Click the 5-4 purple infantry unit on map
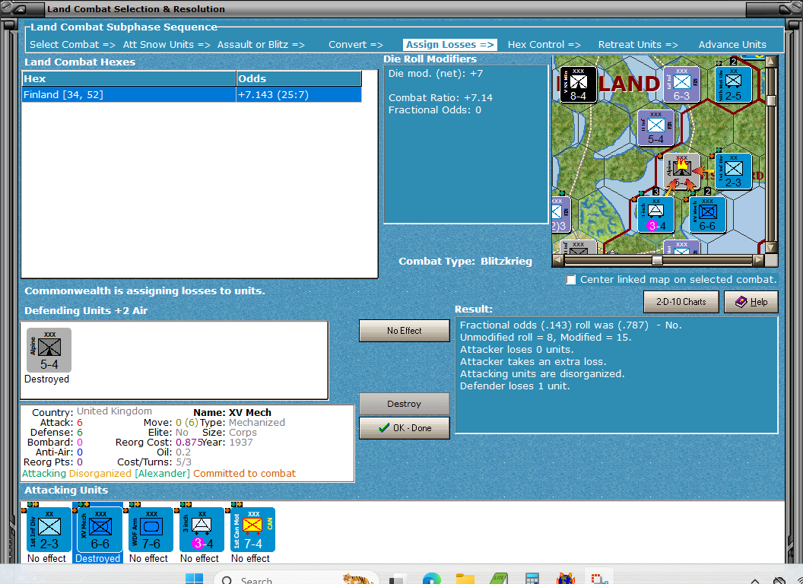 point(656,128)
